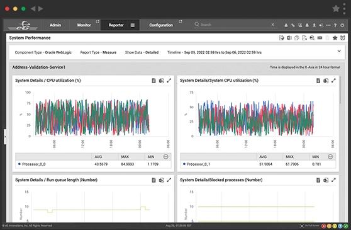Click the Search input field
Screen dimensions: 351x230
(235, 25)
